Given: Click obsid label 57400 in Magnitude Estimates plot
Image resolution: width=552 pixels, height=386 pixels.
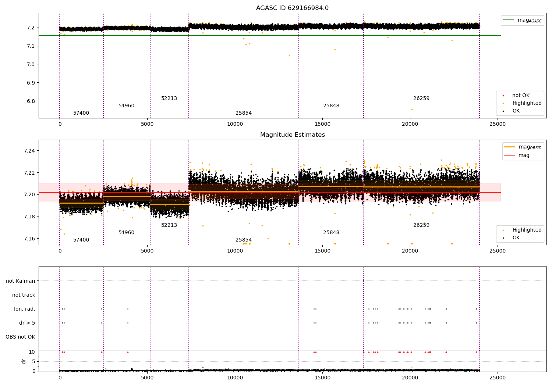Looking at the screenshot, I should (x=81, y=240).
